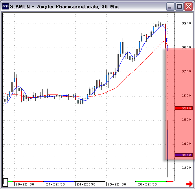195x189 pixels.
Task: Click the red 3546 price marker
Action: 184,108
